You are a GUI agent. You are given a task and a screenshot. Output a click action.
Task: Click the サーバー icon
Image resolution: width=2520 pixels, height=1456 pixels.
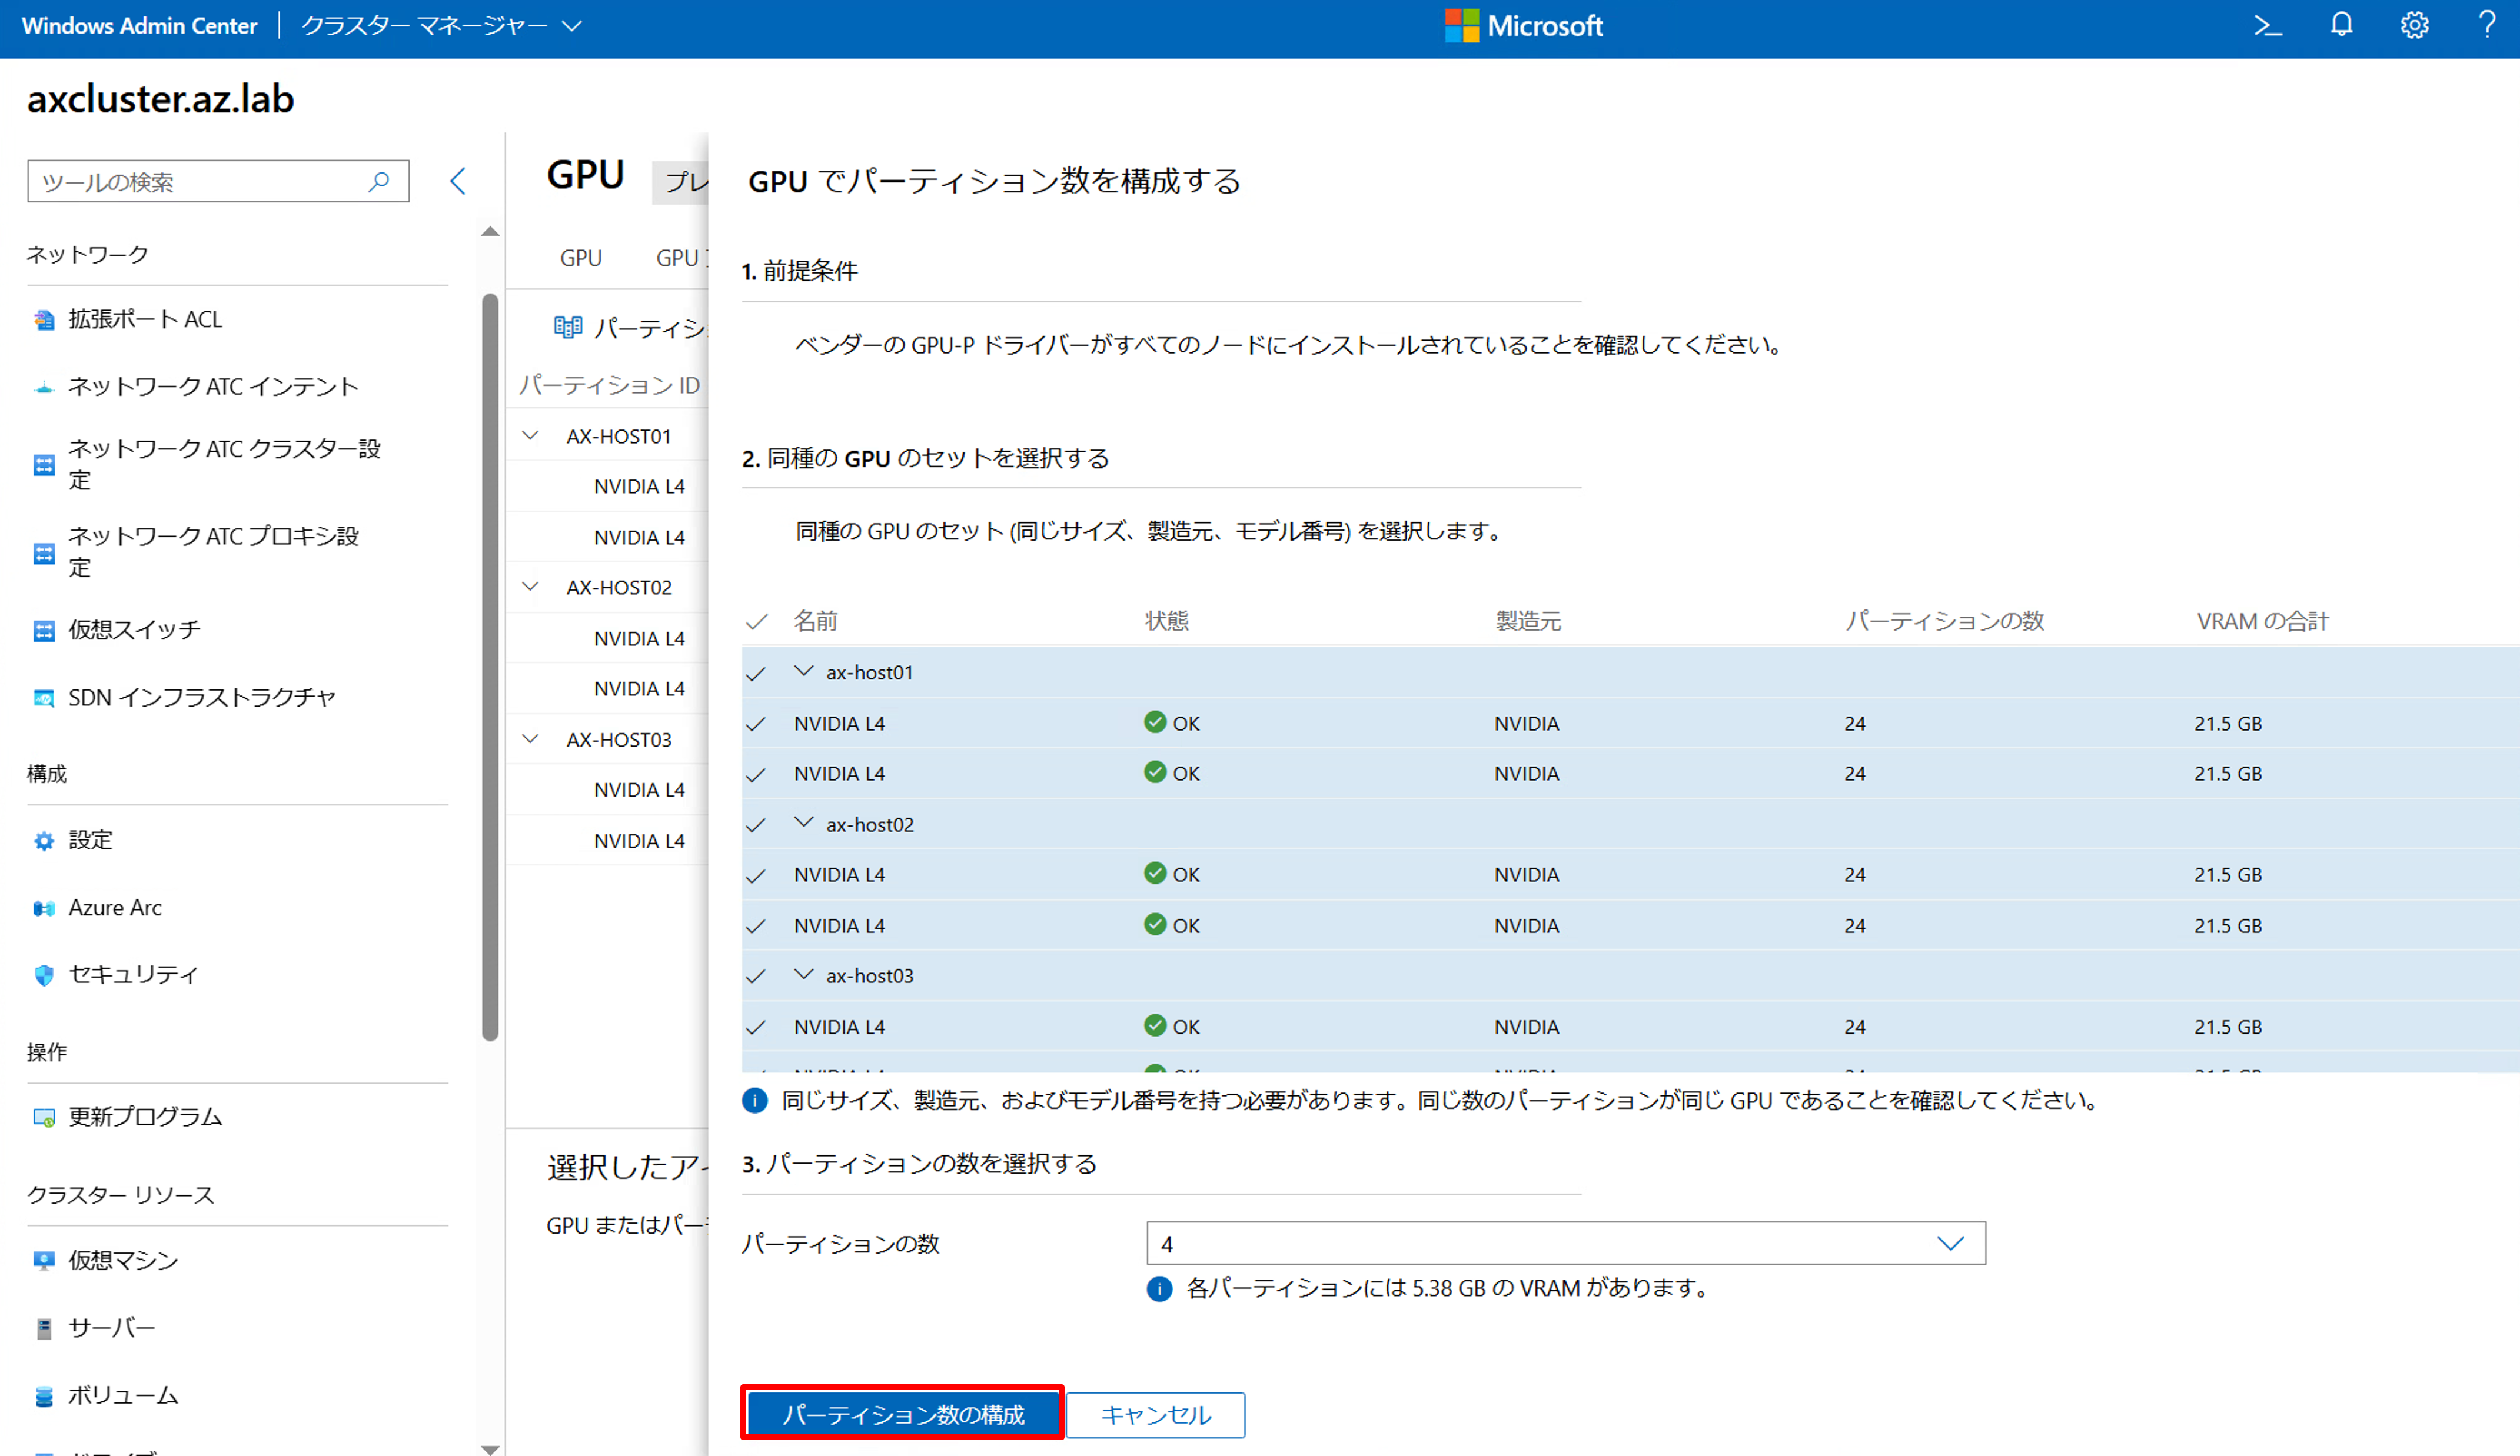(x=44, y=1329)
